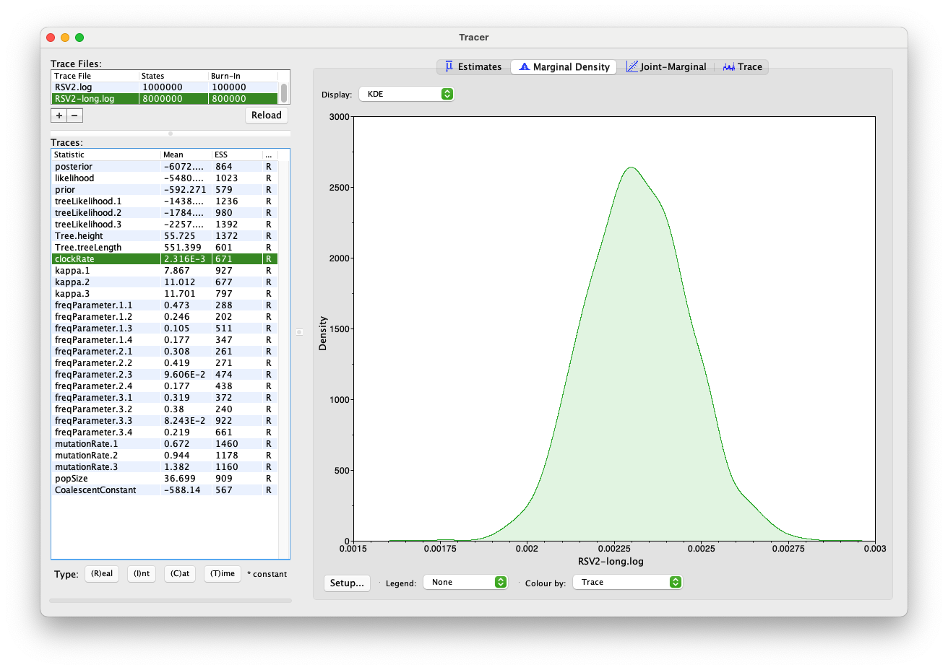Select the Marginal Density tab
The width and height of the screenshot is (948, 670).
[x=564, y=66]
